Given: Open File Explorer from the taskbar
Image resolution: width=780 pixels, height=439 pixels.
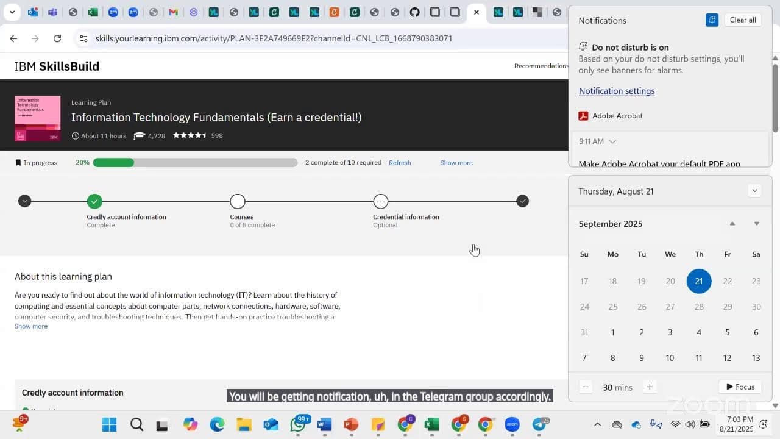Looking at the screenshot, I should (244, 424).
